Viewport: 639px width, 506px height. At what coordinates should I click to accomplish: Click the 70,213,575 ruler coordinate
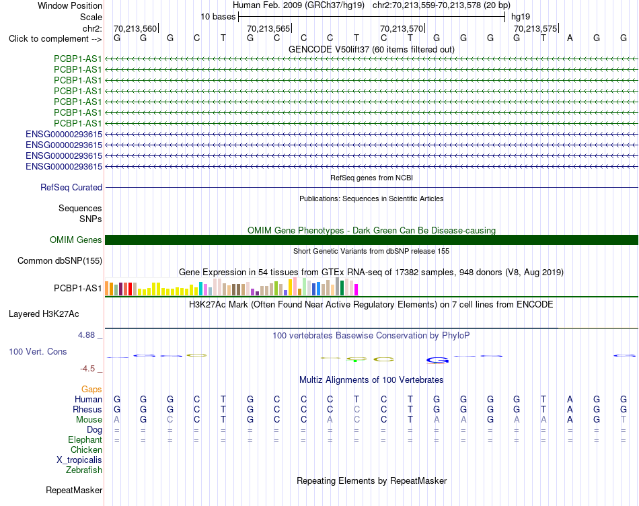(535, 28)
